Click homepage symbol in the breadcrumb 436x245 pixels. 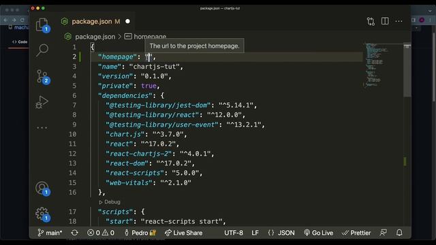click(x=150, y=37)
